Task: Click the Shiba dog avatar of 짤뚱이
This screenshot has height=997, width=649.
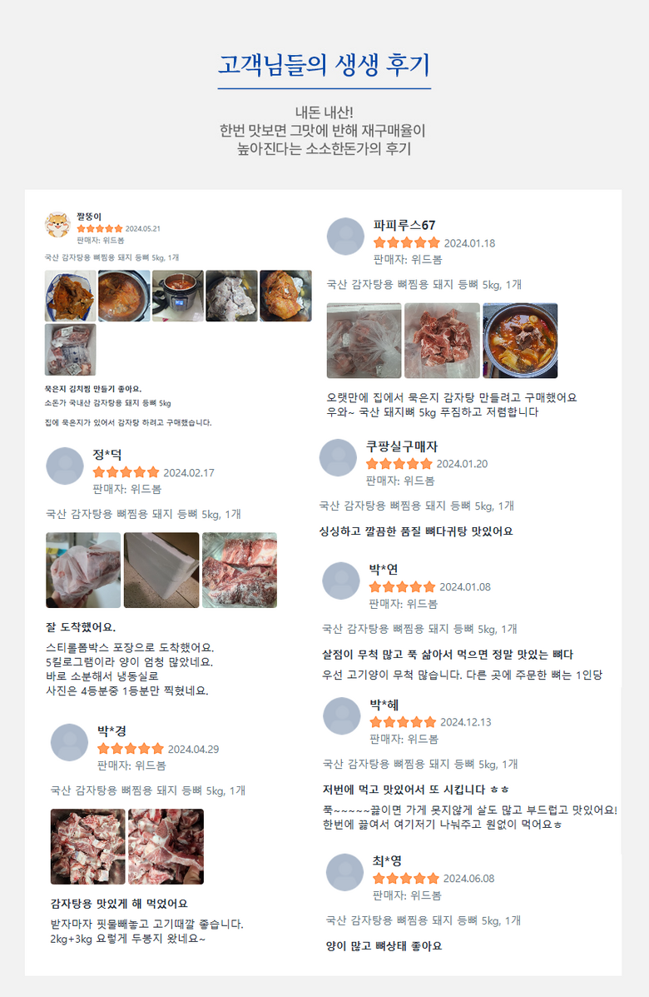Action: coord(57,225)
